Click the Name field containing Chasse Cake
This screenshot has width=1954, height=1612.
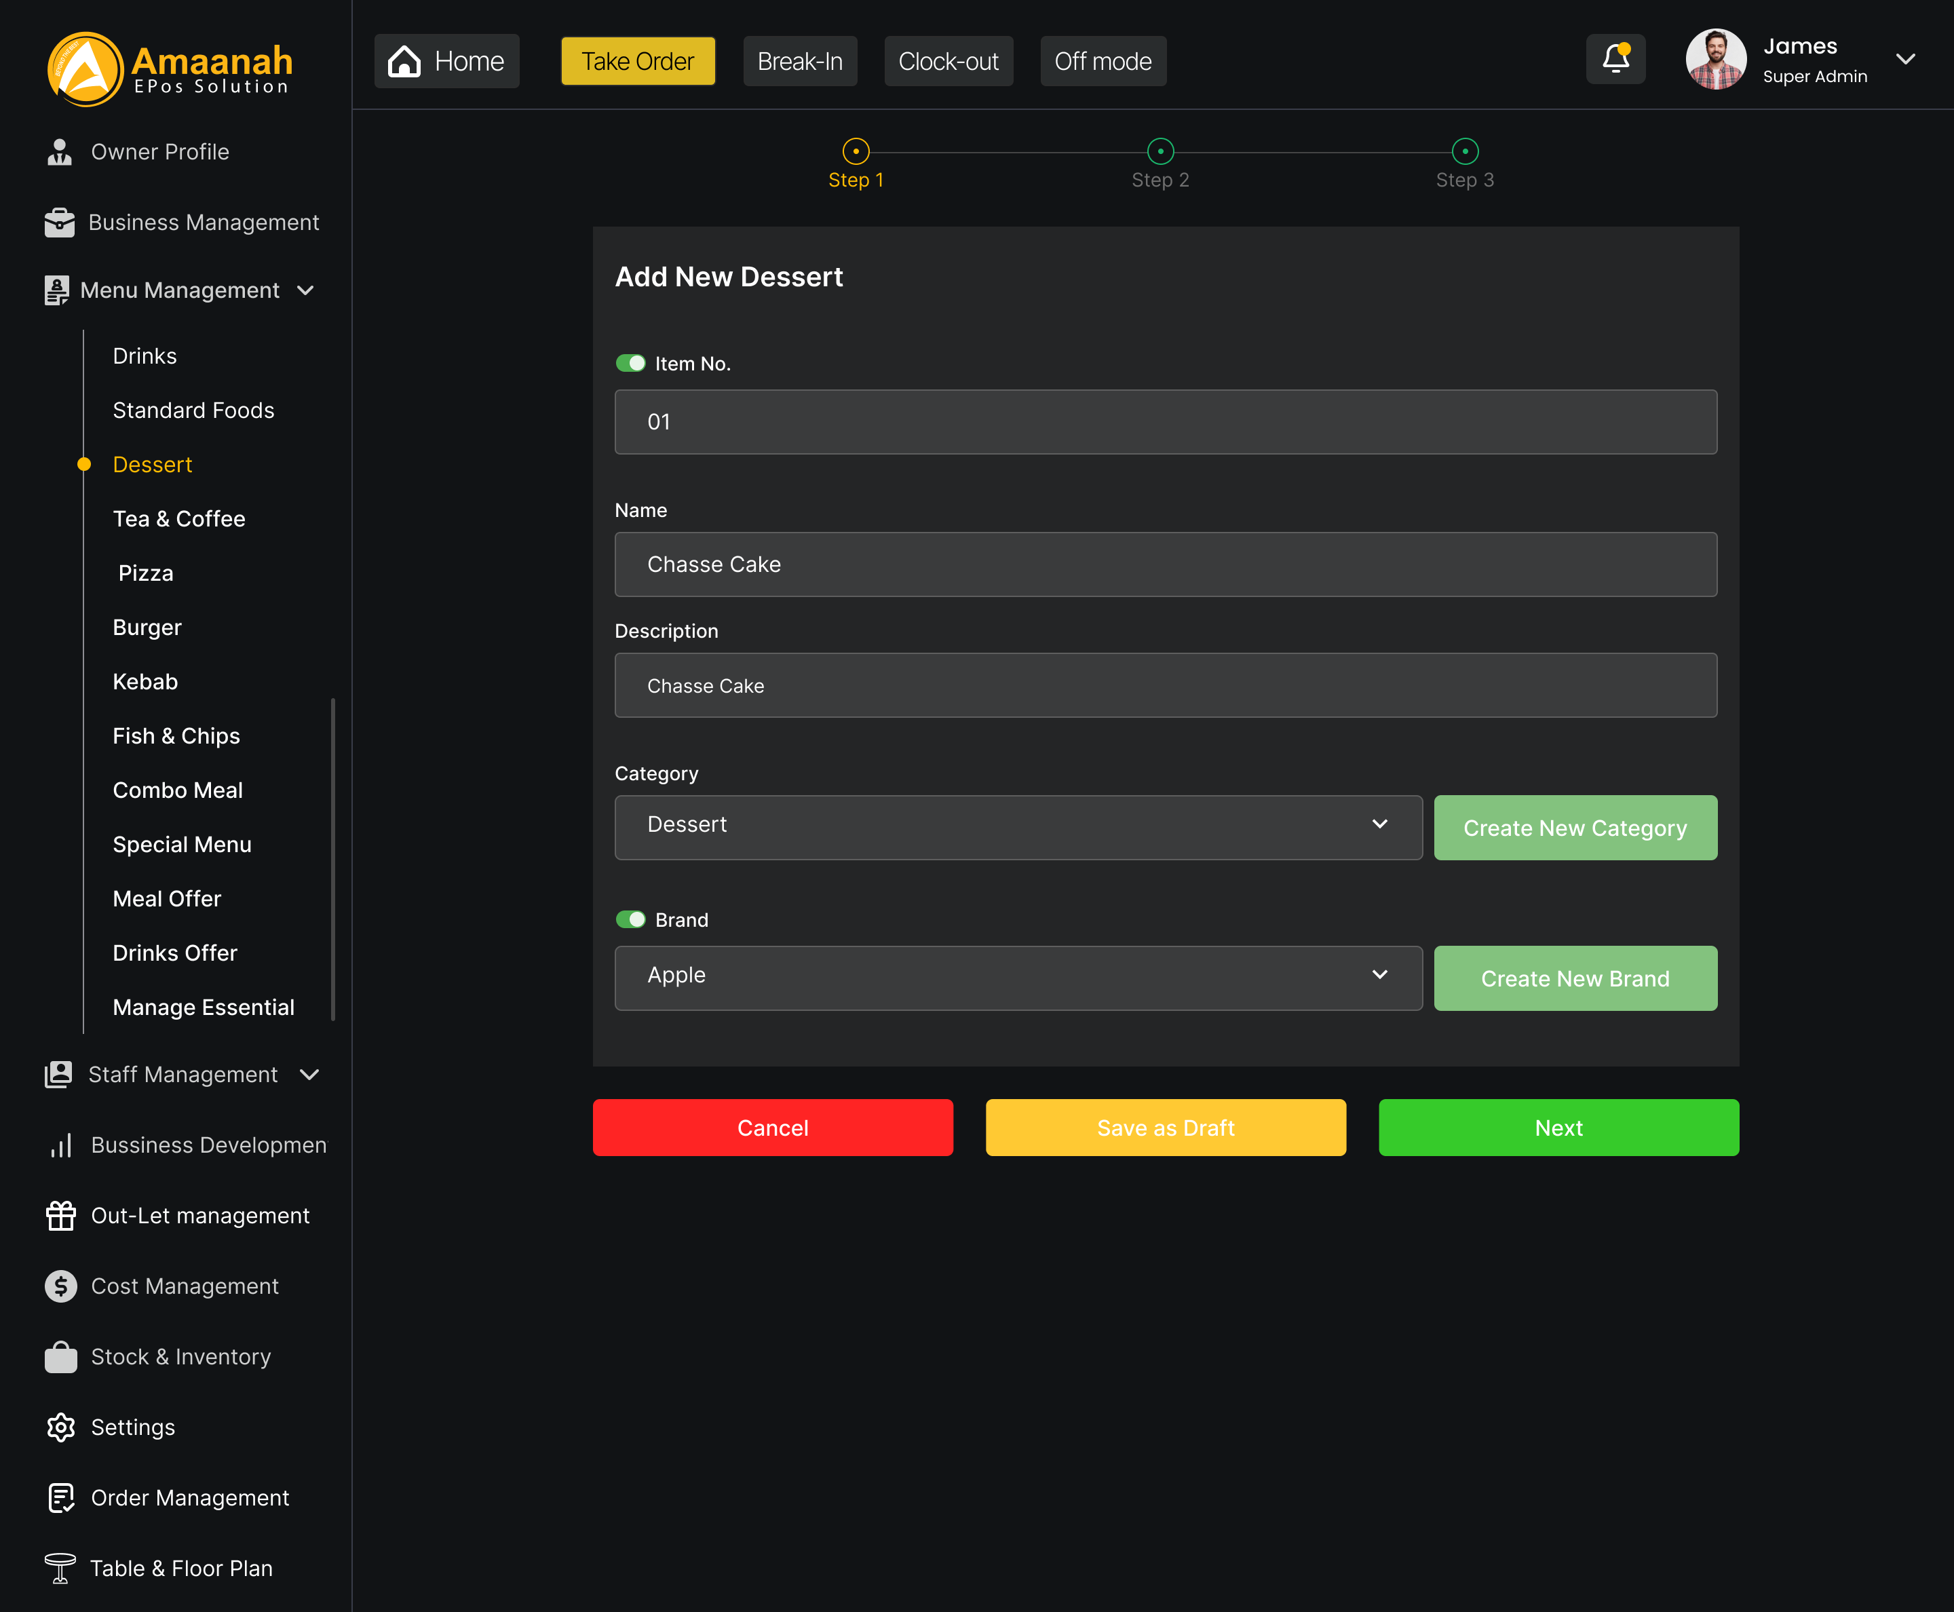1165,564
